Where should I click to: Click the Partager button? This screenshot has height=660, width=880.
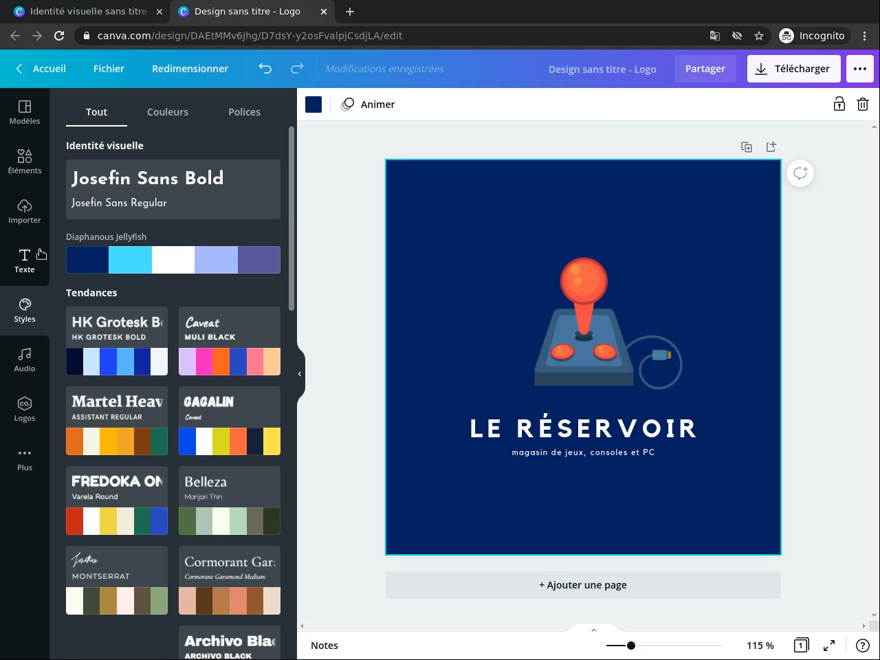coord(705,69)
